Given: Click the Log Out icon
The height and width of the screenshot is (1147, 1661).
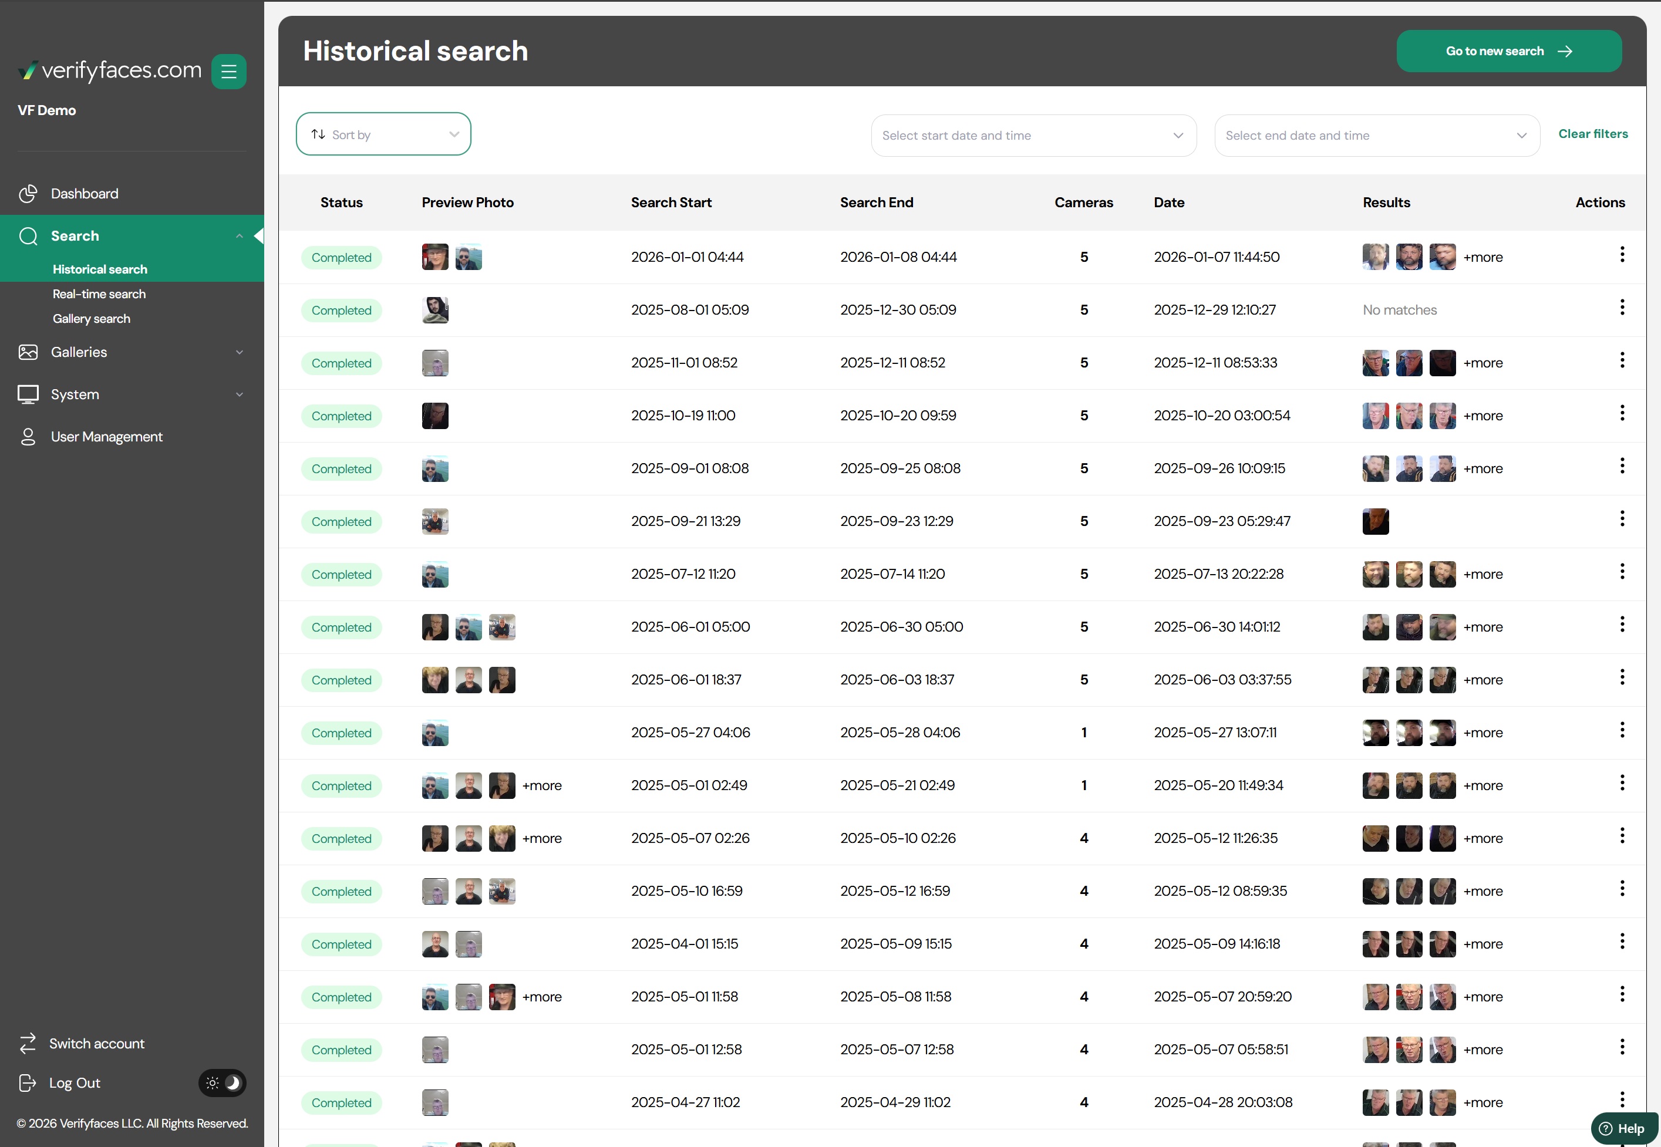Looking at the screenshot, I should pyautogui.click(x=28, y=1083).
